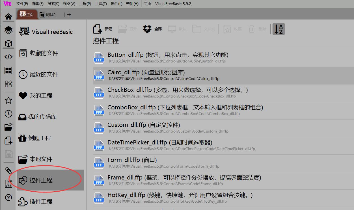The image size is (354, 210).
Task: Click the four-pane grid icon in sidebar
Action: click(8, 70)
